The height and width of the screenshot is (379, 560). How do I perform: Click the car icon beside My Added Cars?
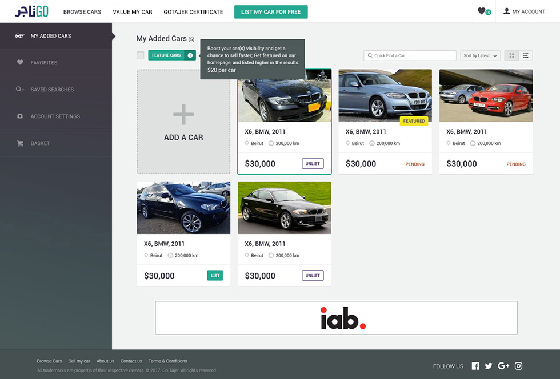(x=19, y=36)
